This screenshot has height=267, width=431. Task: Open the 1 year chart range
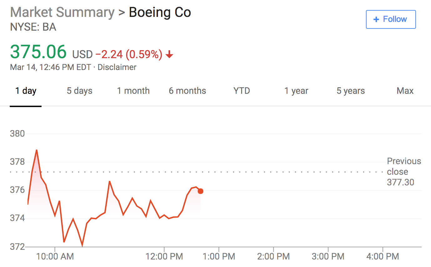pyautogui.click(x=296, y=91)
